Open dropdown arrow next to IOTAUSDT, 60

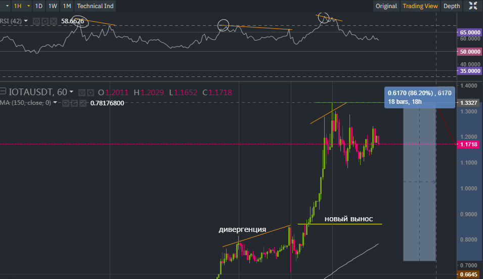71,92
